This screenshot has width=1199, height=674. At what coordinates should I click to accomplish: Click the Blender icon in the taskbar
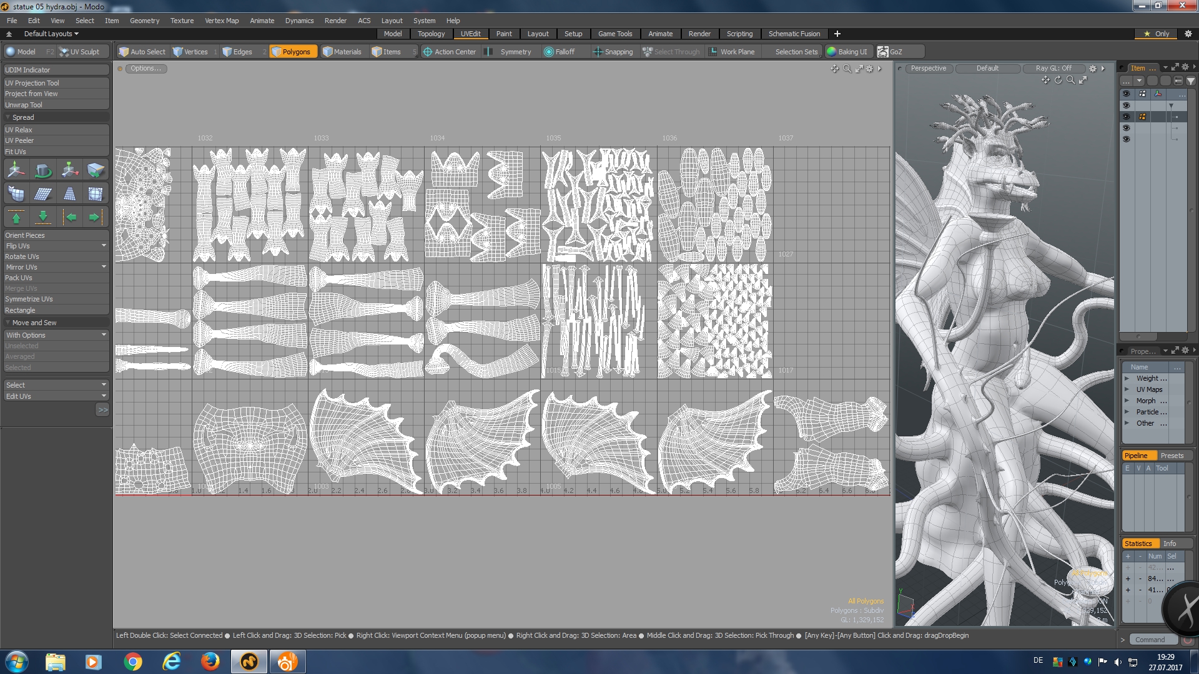287,662
